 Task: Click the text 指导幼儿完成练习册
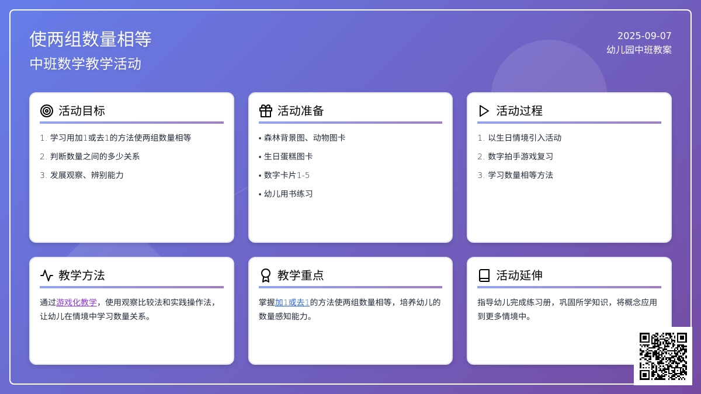click(514, 302)
